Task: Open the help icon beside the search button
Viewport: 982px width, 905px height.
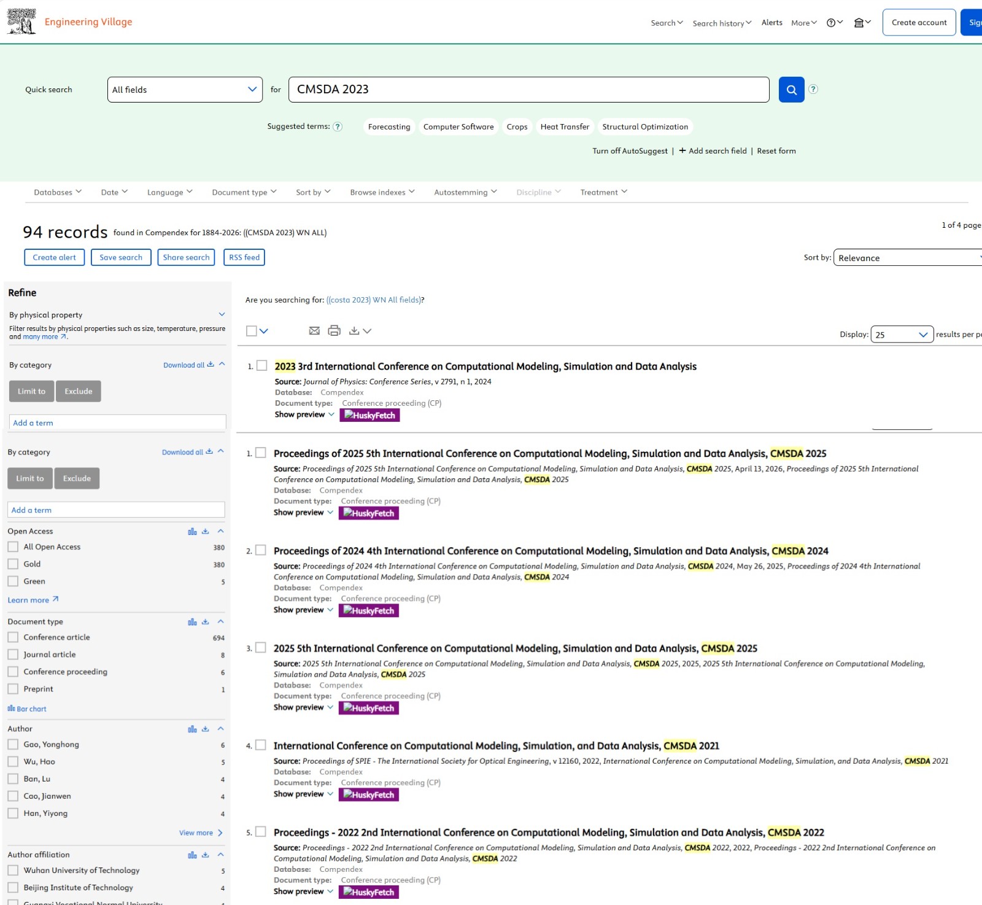Action: point(813,89)
